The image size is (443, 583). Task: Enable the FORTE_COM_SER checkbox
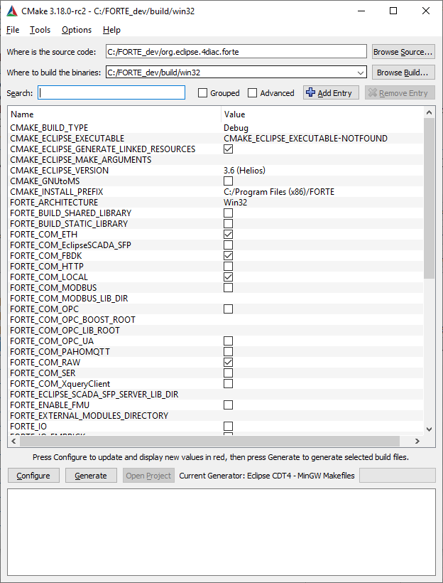[229, 373]
